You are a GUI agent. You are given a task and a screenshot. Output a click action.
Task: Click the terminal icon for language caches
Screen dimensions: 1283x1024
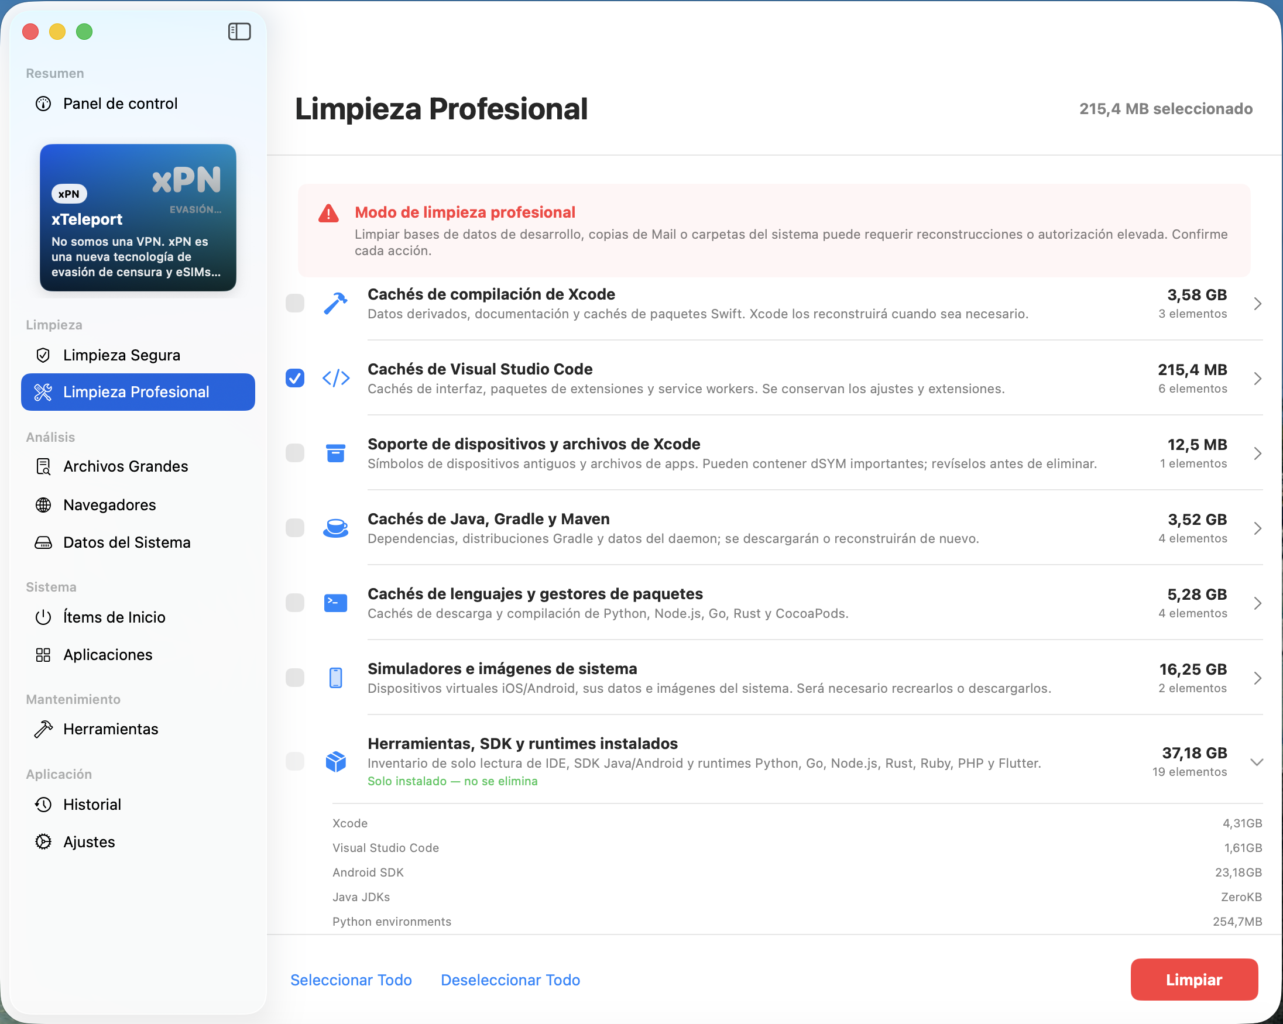click(x=335, y=603)
